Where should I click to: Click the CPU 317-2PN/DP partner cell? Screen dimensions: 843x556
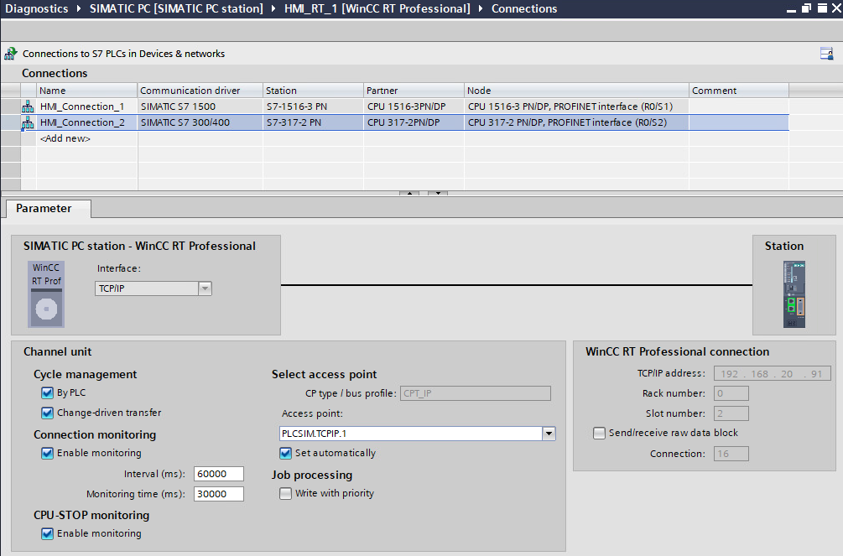[414, 122]
